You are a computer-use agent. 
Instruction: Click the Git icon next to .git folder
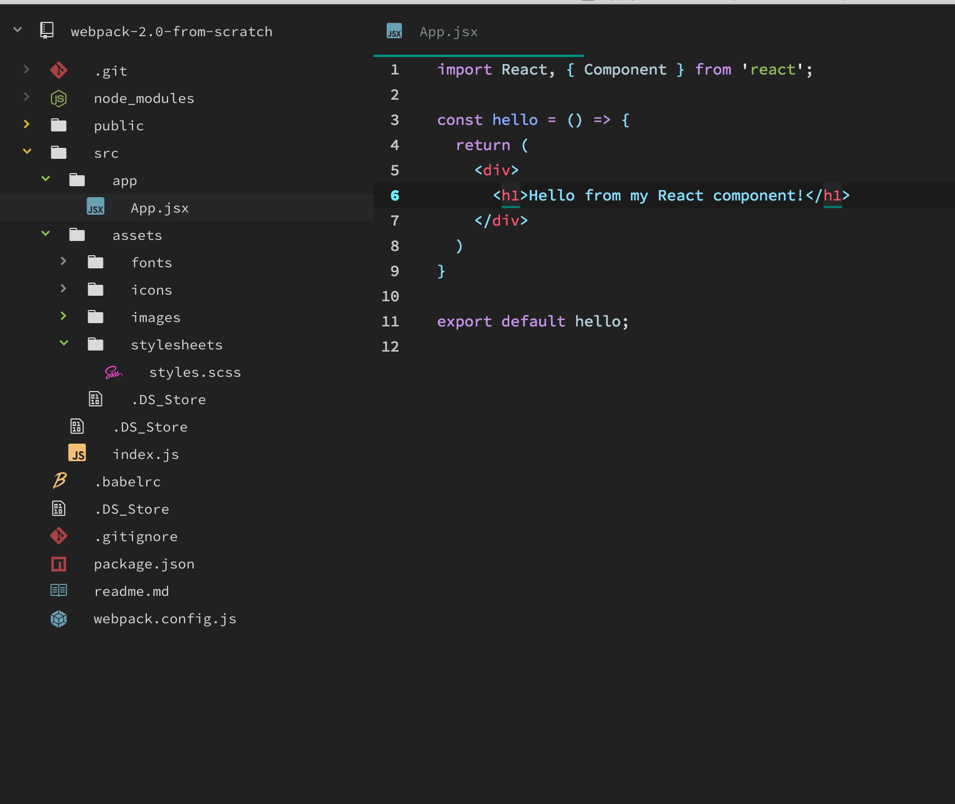pyautogui.click(x=59, y=70)
